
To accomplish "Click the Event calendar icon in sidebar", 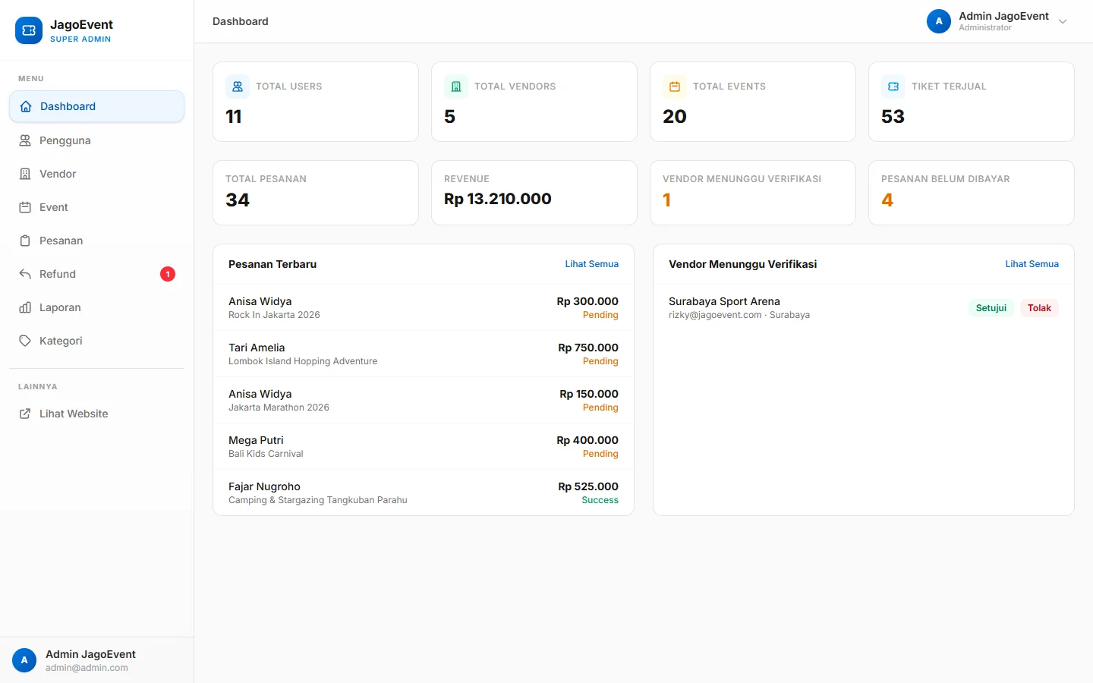I will (x=25, y=207).
